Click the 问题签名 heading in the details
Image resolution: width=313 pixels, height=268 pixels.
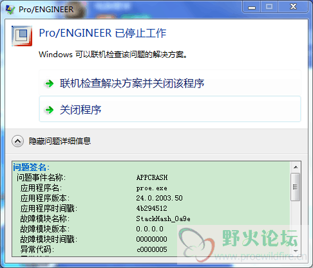click(x=31, y=167)
